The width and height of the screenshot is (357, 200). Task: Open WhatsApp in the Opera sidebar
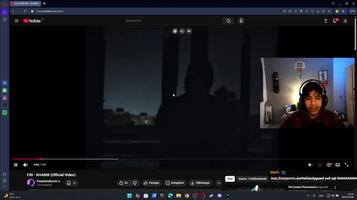pyautogui.click(x=4, y=90)
